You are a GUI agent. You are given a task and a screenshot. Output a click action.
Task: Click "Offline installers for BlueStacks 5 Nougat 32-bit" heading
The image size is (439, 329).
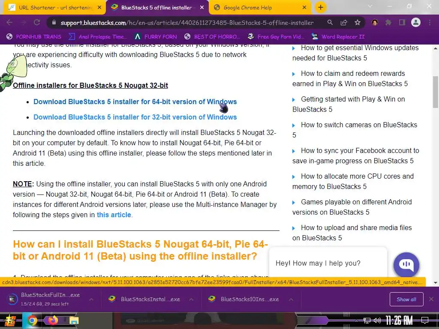click(x=90, y=85)
